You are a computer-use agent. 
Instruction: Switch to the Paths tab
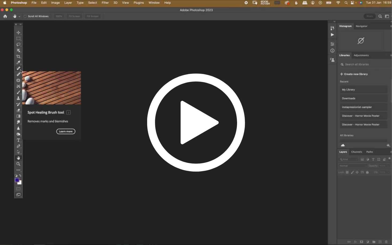tap(369, 152)
